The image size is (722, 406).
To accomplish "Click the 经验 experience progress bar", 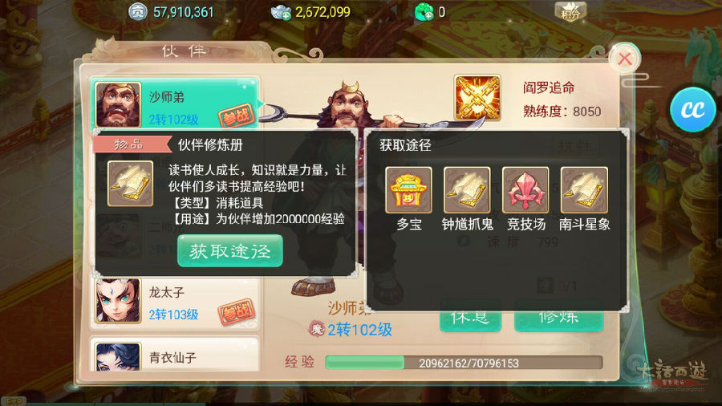I will (x=464, y=363).
